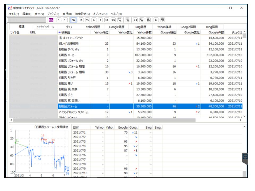The image size is (255, 191).
Task: Select the row お風呂 リフォーム 相場
Action: click(x=126, y=72)
